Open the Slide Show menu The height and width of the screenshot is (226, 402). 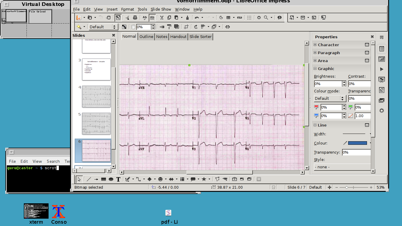161,9
